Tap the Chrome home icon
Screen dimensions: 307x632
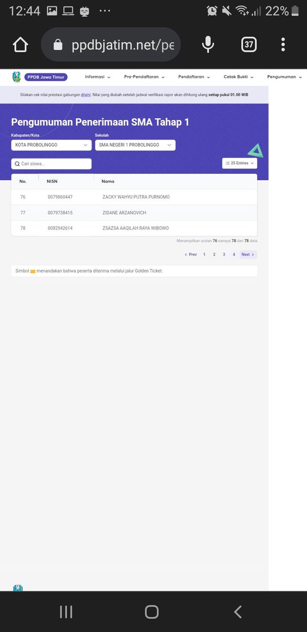pyautogui.click(x=20, y=45)
